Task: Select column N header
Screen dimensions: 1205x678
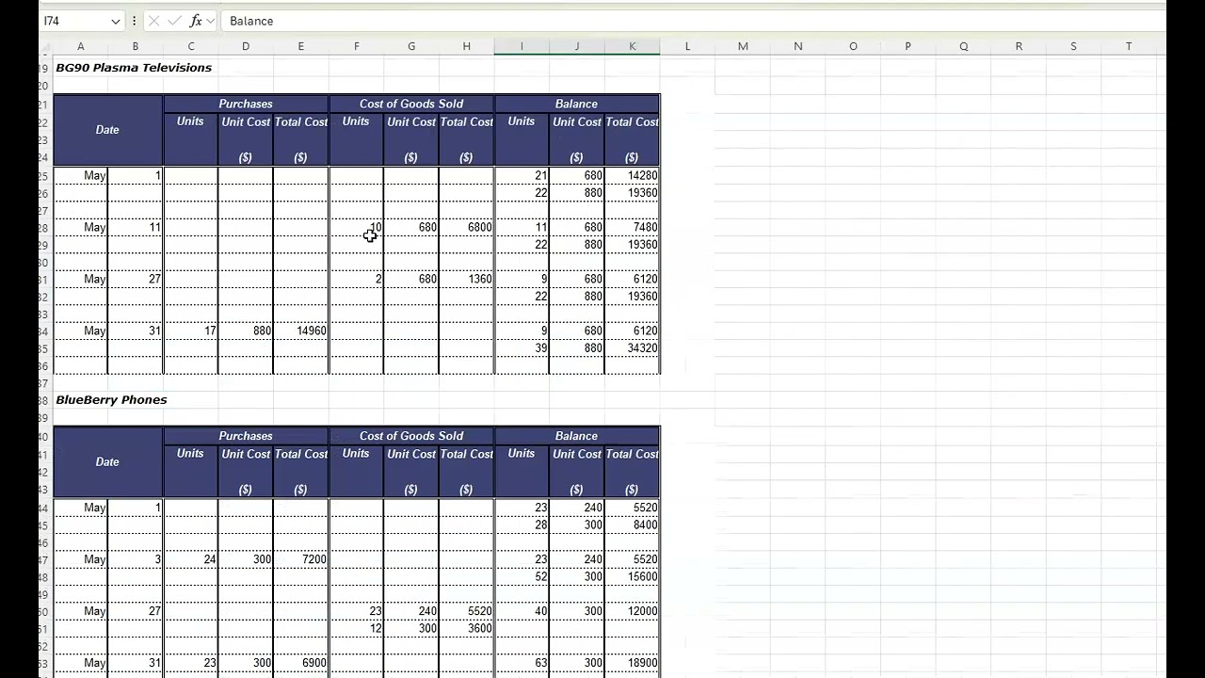Action: point(798,46)
